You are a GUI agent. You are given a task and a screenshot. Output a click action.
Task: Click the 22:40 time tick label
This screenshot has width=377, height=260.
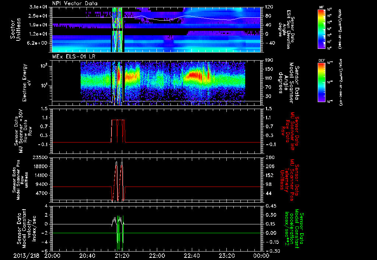[x=192, y=256]
